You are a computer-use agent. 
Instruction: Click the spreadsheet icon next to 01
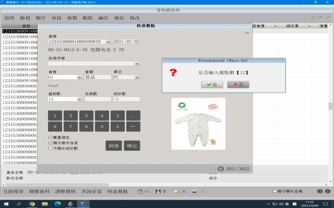(x=139, y=192)
